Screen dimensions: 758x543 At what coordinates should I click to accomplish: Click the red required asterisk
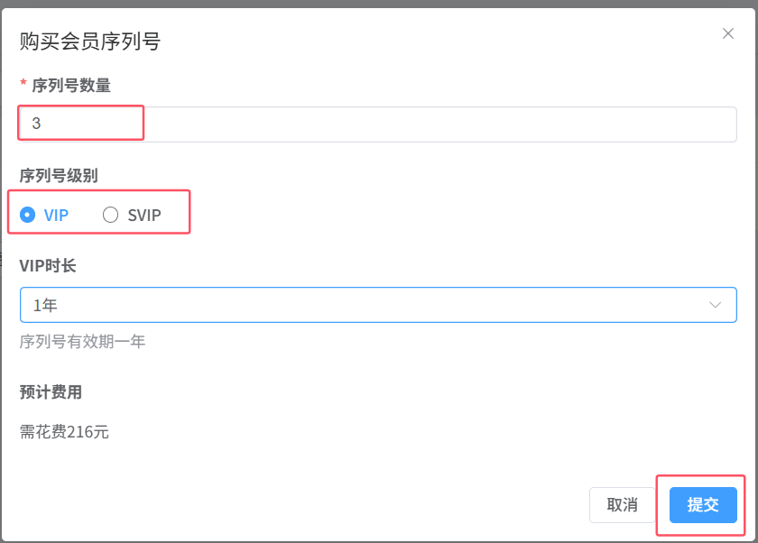[x=23, y=84]
